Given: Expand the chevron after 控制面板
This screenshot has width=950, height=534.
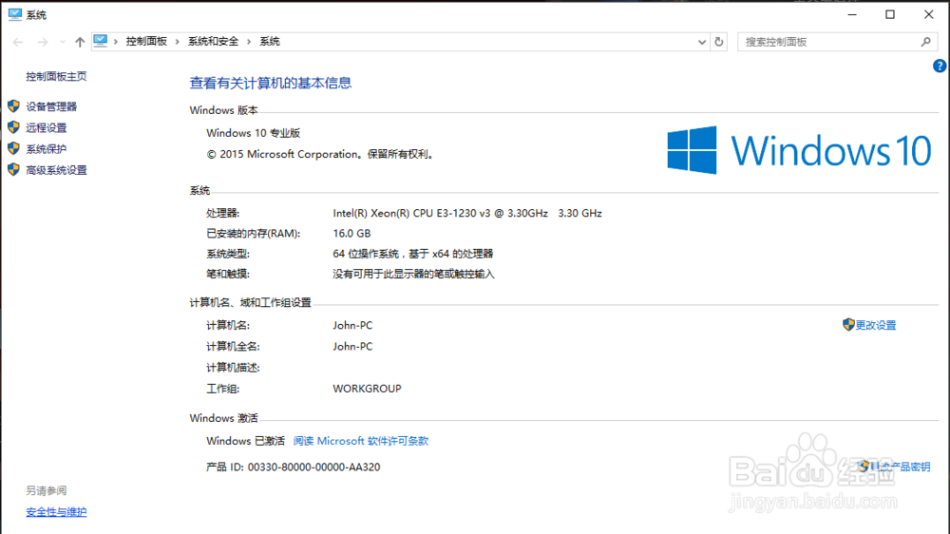Looking at the screenshot, I should click(x=178, y=42).
